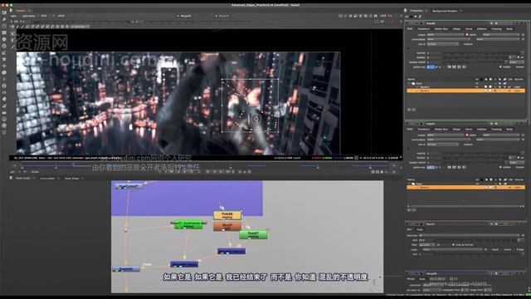Collapse the Roto8 properties panel arrow
The image size is (531, 299).
407,23
